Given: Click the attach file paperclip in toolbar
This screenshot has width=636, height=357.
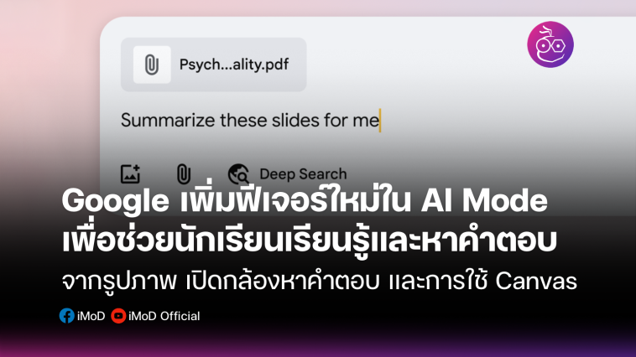Looking at the screenshot, I should [184, 174].
